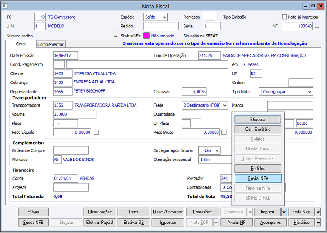The height and width of the screenshot is (233, 327).
Task: Open the Frete dropdown list
Action: click(225, 105)
